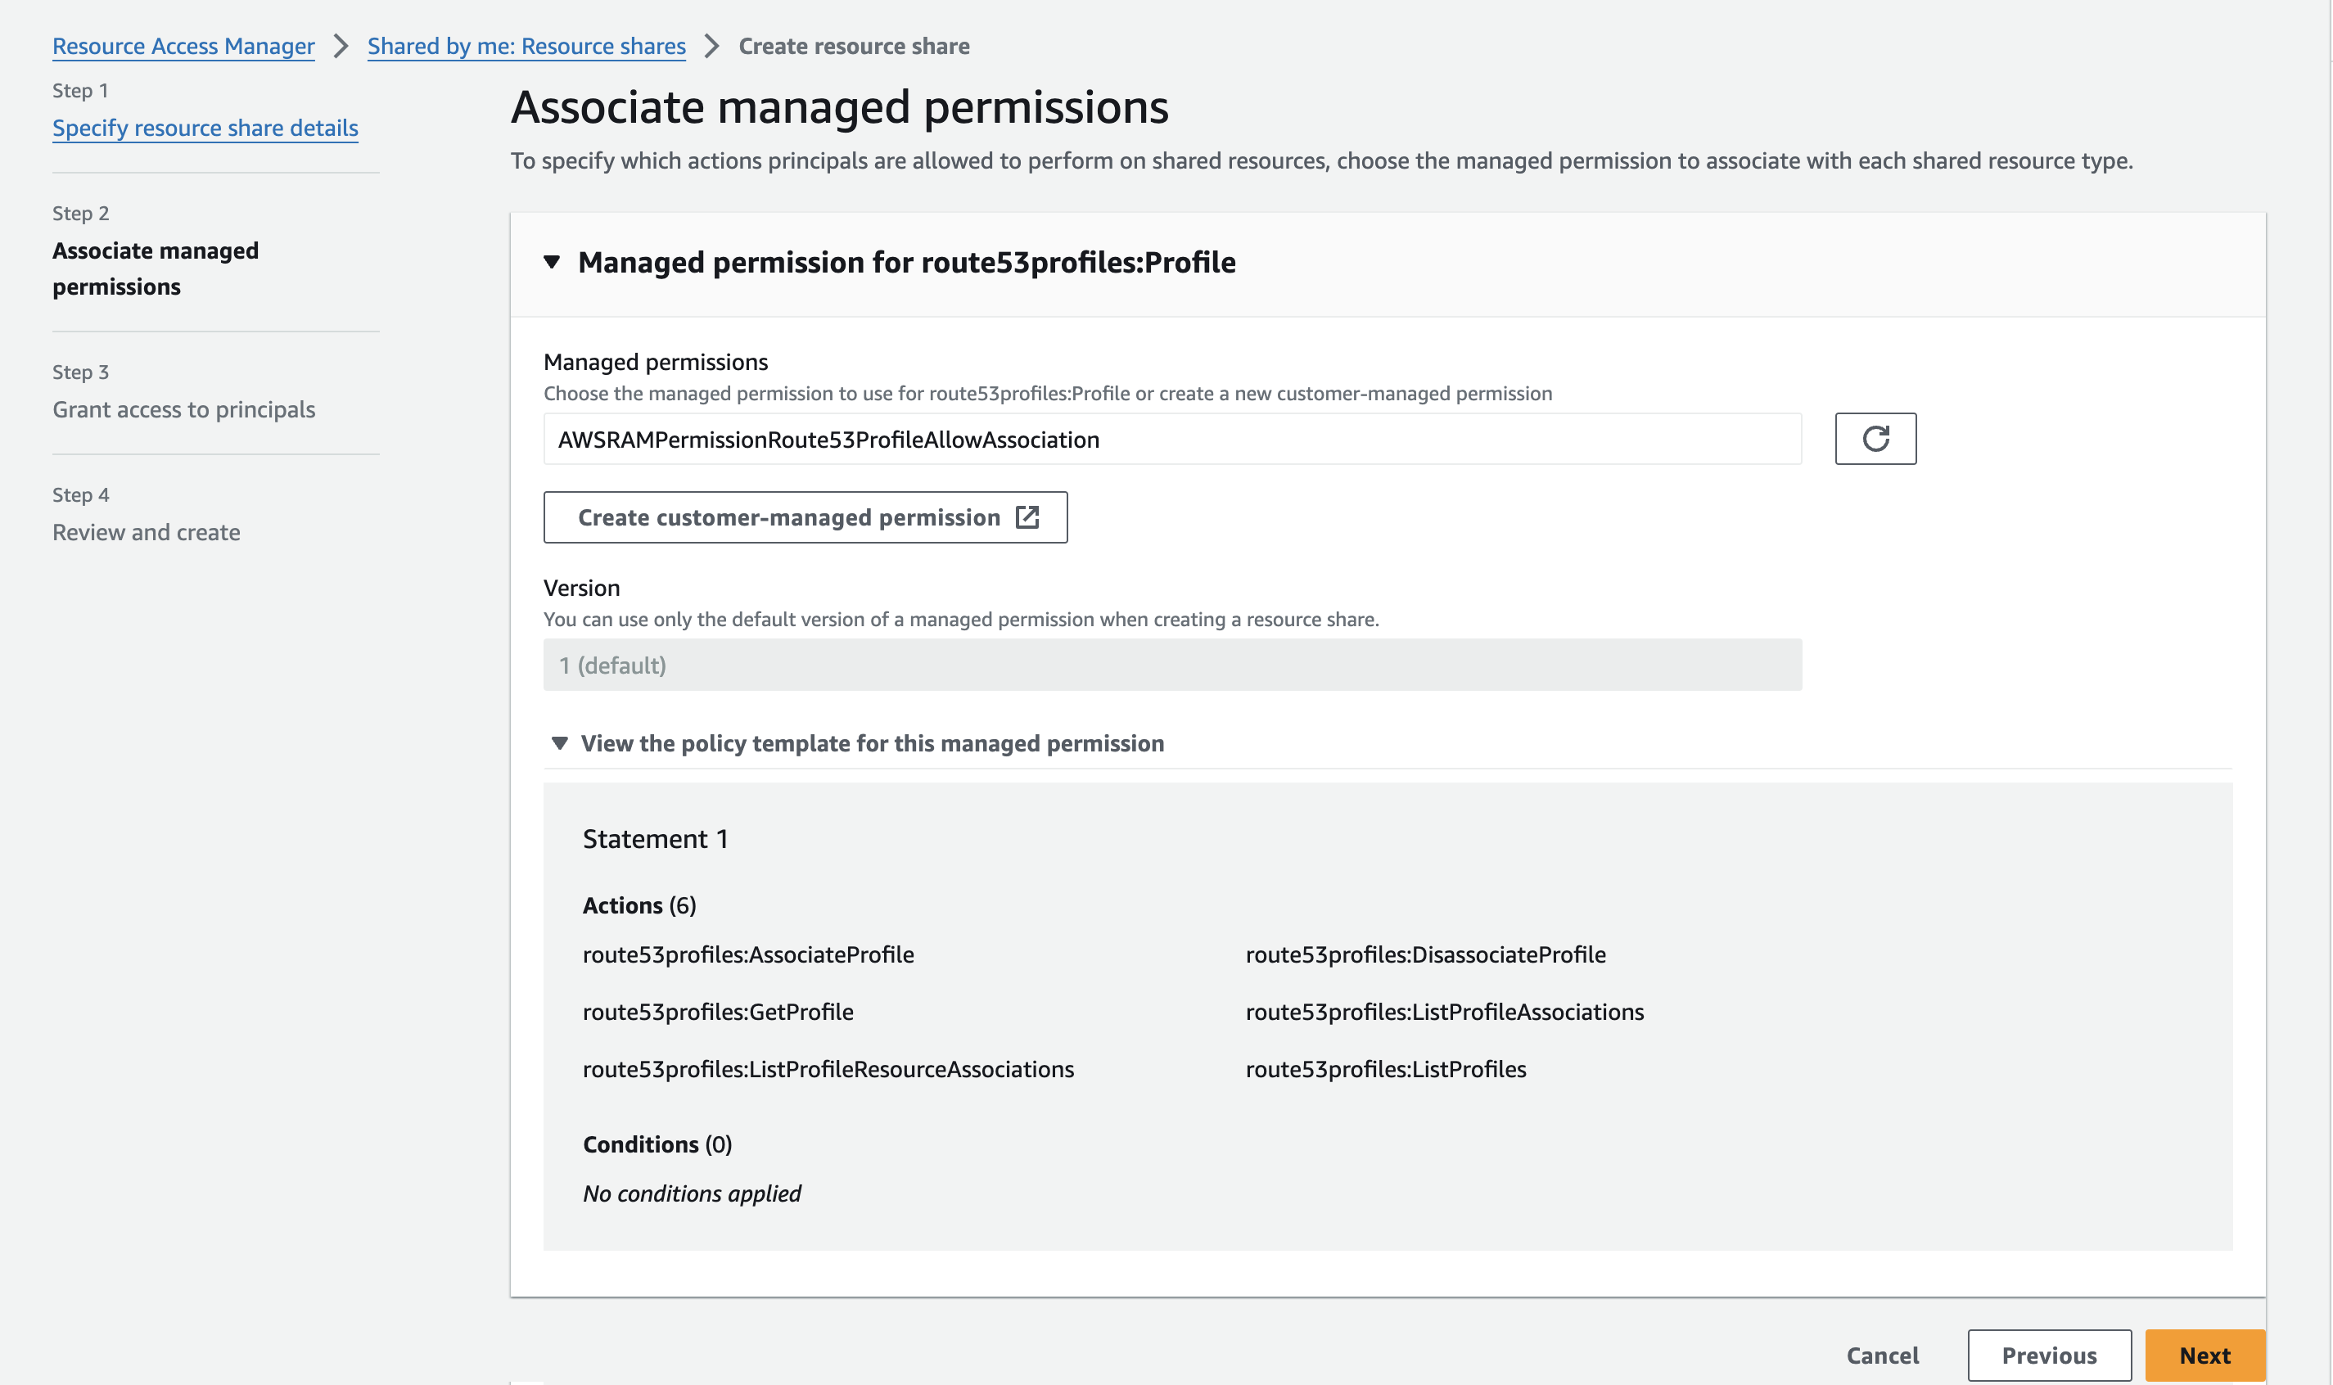Select the Review and create step
The image size is (2333, 1385).
click(x=147, y=532)
